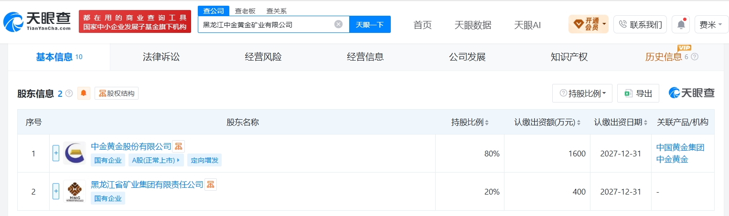Click the 国有企业 tag under 黑龙江省矿业集团

[108, 198]
